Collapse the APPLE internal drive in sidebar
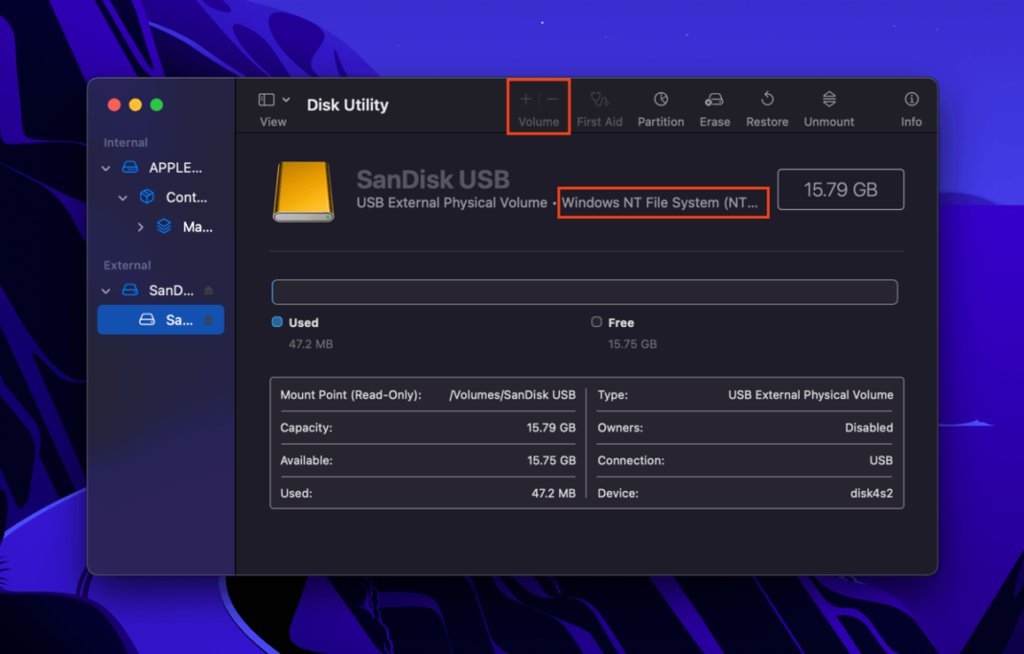This screenshot has height=654, width=1024. click(105, 167)
